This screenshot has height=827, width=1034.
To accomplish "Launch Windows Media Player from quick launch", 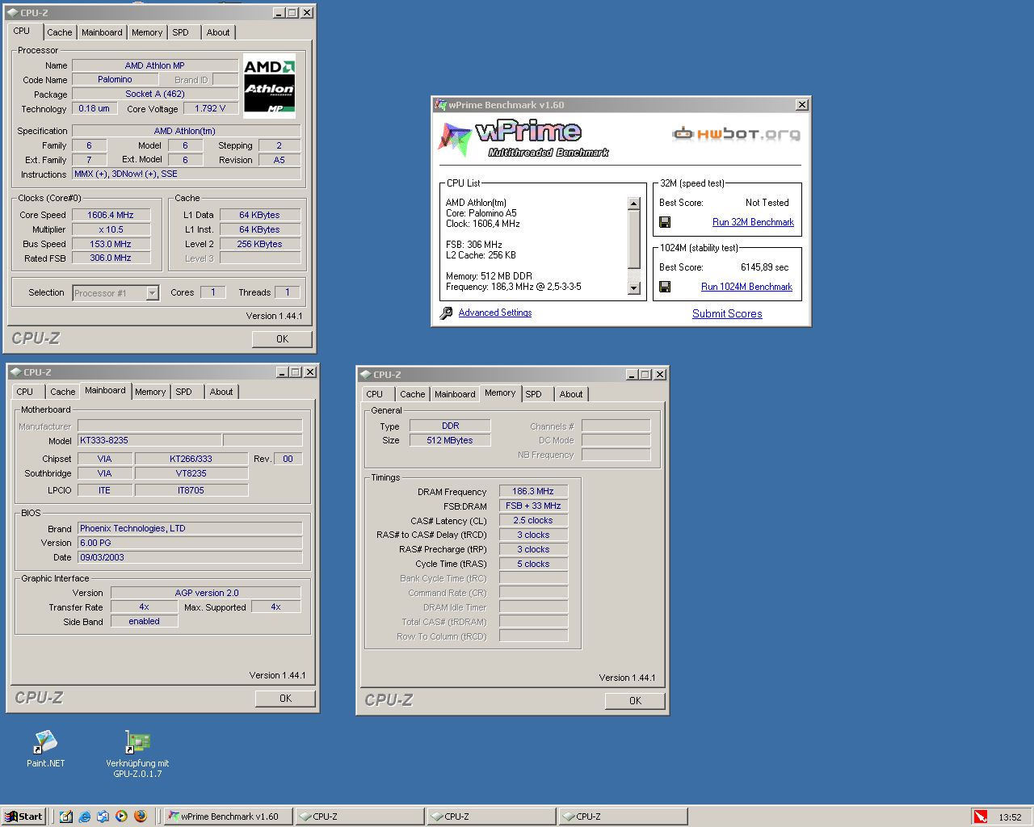I will pos(121,817).
